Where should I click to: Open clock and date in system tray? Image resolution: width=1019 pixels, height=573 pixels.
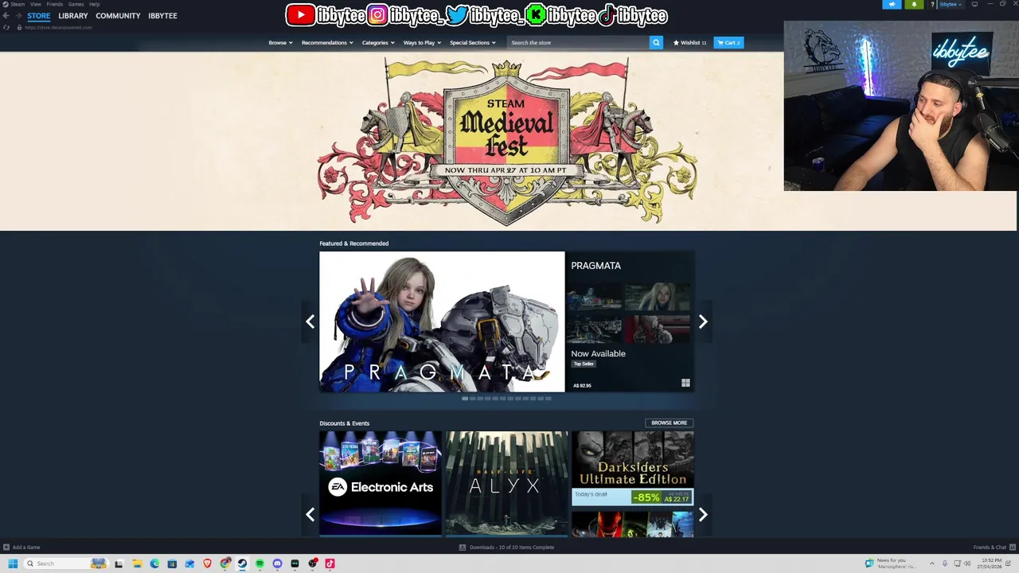990,563
